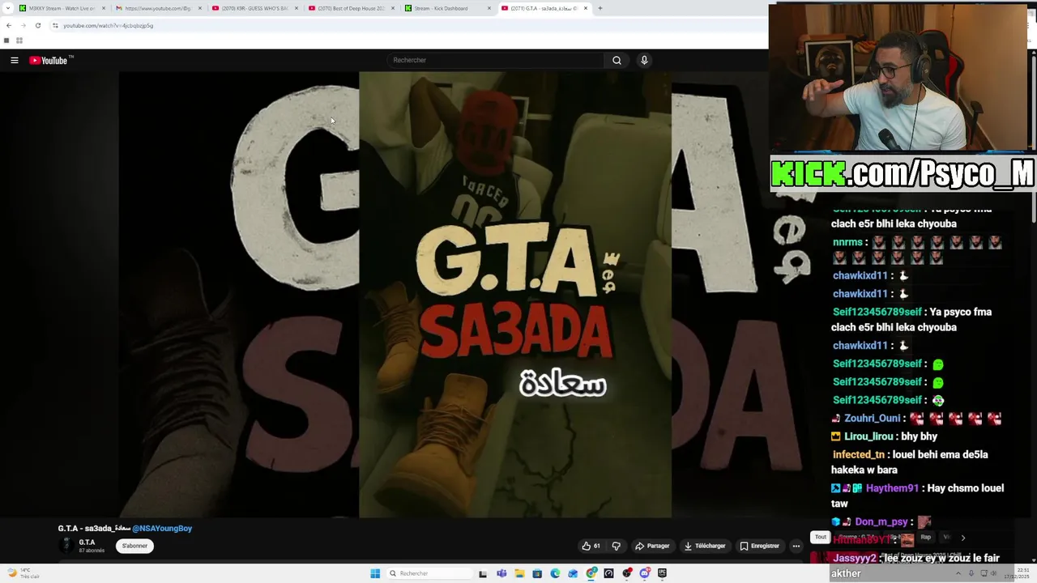Open the bookmarks bar apps grid icon
Viewport: 1037px width, 583px height.
(x=19, y=40)
